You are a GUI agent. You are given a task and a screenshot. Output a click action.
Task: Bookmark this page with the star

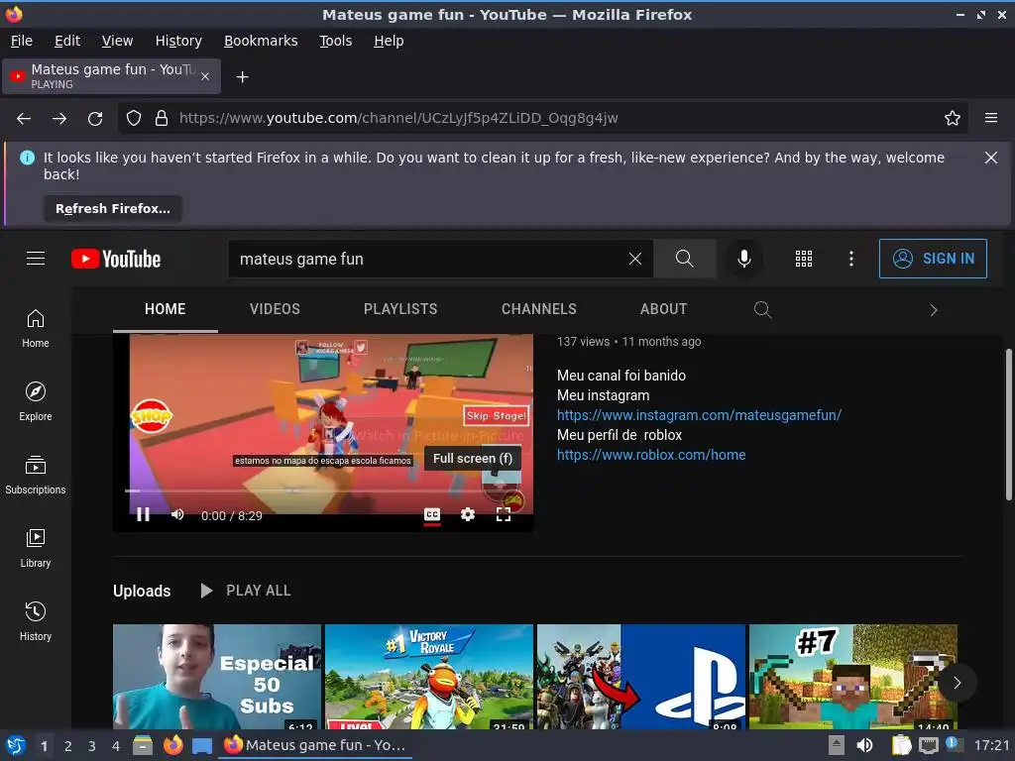click(x=953, y=119)
